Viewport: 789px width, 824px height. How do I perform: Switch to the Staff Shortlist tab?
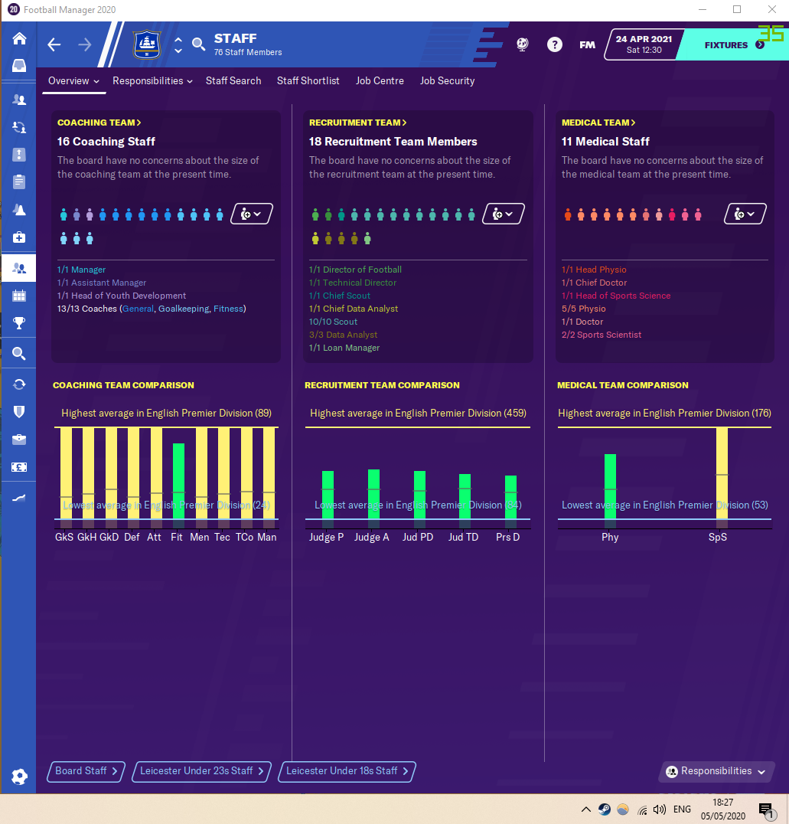[308, 81]
